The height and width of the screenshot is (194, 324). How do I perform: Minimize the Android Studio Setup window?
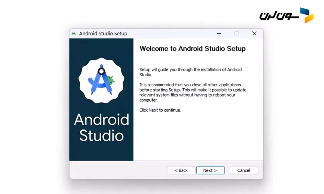[x=218, y=33]
